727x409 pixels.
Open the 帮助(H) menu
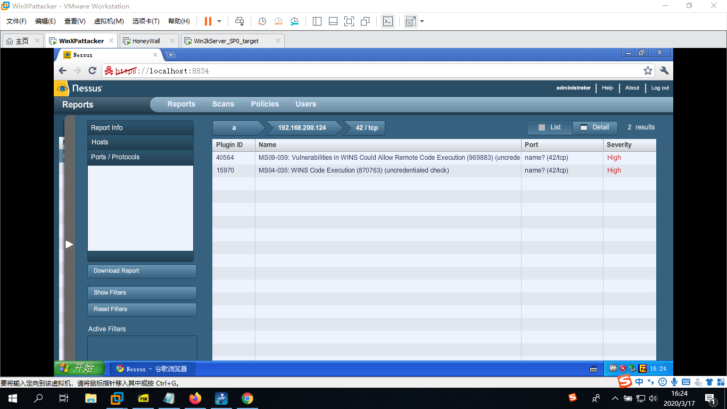click(179, 21)
